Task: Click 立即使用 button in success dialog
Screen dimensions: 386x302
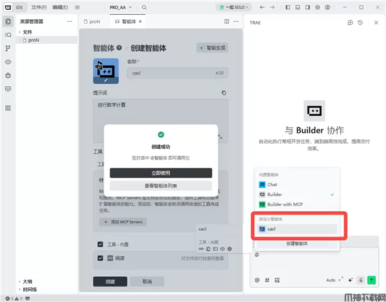Action: pyautogui.click(x=161, y=173)
